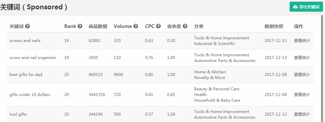Click help icon next to Rank header
Screen dimensions: 325x122
(80, 26)
